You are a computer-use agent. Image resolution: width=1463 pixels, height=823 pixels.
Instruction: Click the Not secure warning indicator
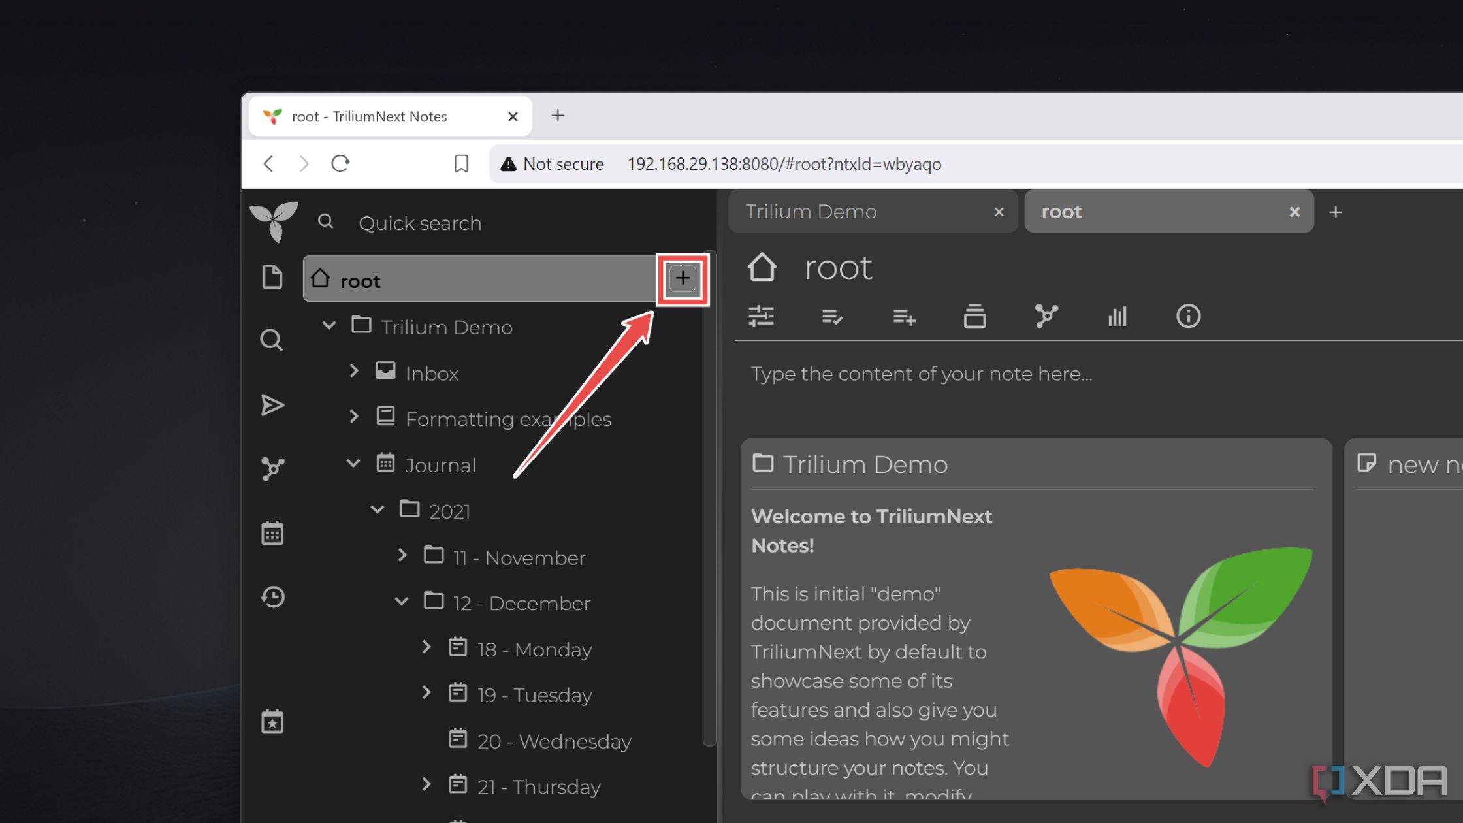[x=552, y=164]
